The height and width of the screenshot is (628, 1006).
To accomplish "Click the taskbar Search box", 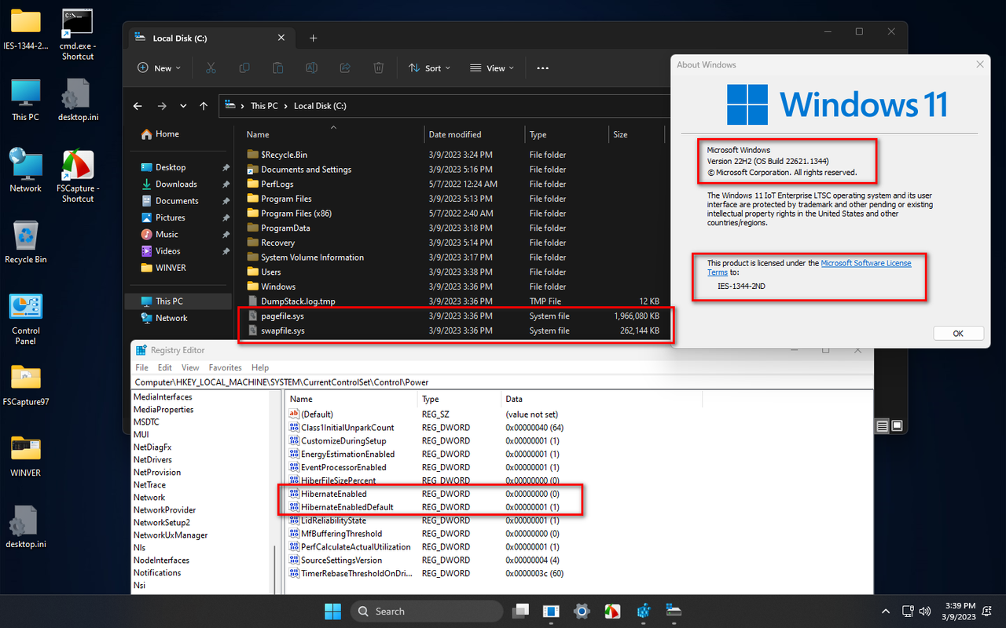I will pos(427,611).
